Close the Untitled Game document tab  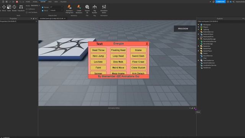(65, 18)
